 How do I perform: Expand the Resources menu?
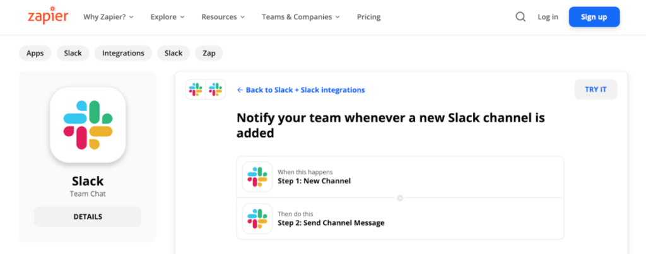(223, 17)
